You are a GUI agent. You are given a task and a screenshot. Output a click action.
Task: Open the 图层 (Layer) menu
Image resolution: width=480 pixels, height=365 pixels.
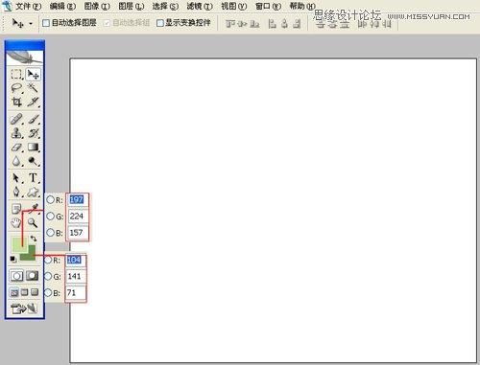tap(132, 6)
